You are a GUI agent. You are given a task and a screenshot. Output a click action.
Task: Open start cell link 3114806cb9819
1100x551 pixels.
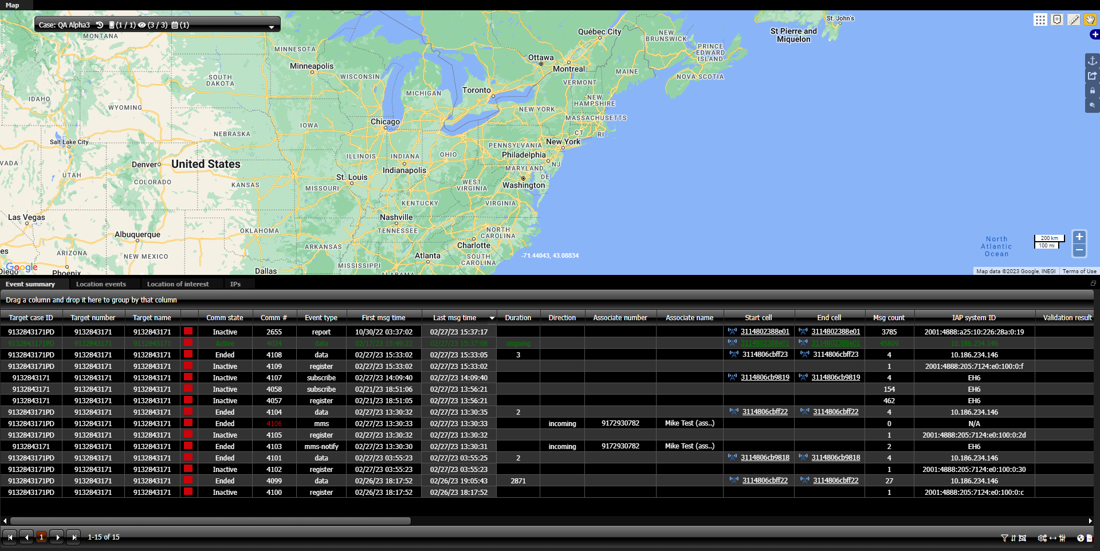pos(765,377)
